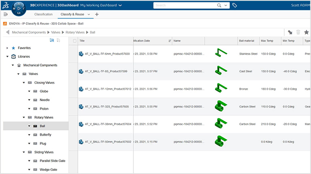Viewport: 311px width, 174px height.
Task: Open AT_V_BALL-TF-6mm_Product57600 item
Action: tap(104, 54)
